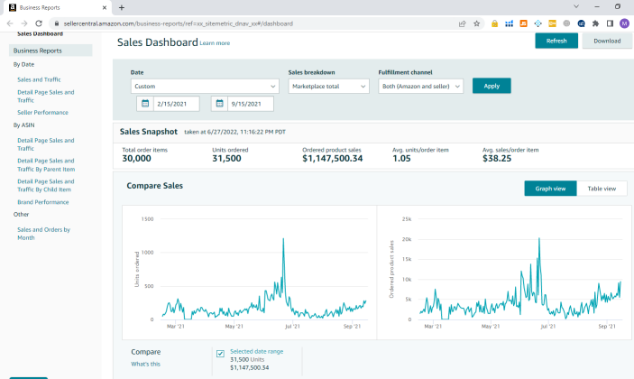Click the Selected date range label
Screen dimensions: 634x379
(x=257, y=352)
